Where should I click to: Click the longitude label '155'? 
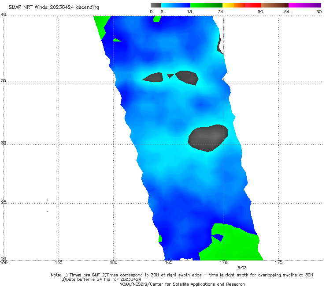[x=59, y=262]
